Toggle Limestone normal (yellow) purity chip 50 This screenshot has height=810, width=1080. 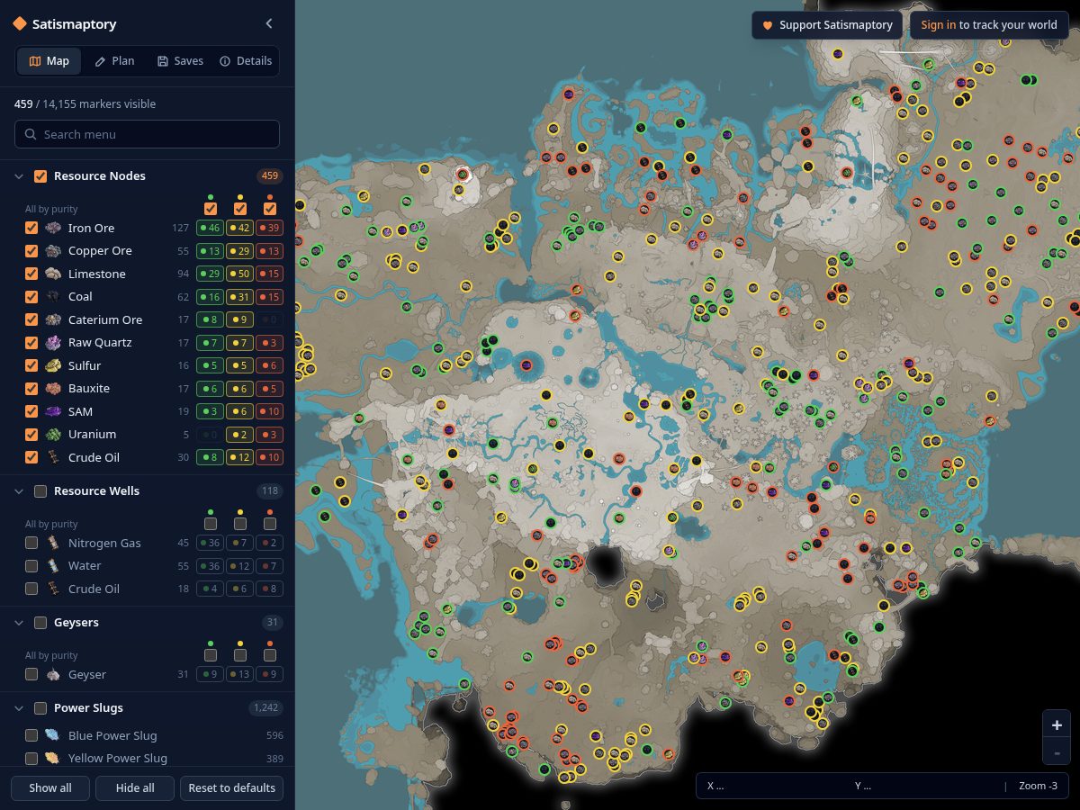pyautogui.click(x=239, y=274)
